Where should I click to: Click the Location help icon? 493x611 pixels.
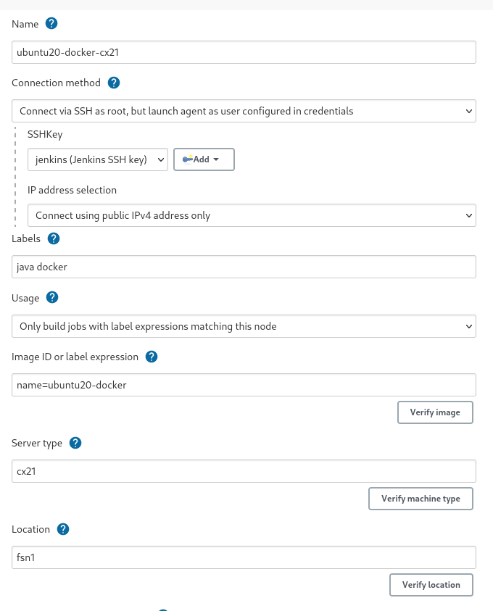click(x=63, y=529)
